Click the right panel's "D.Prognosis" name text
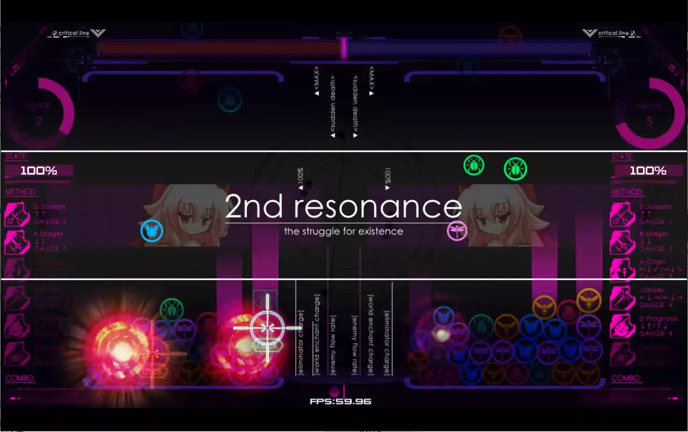The image size is (688, 432). (x=659, y=319)
